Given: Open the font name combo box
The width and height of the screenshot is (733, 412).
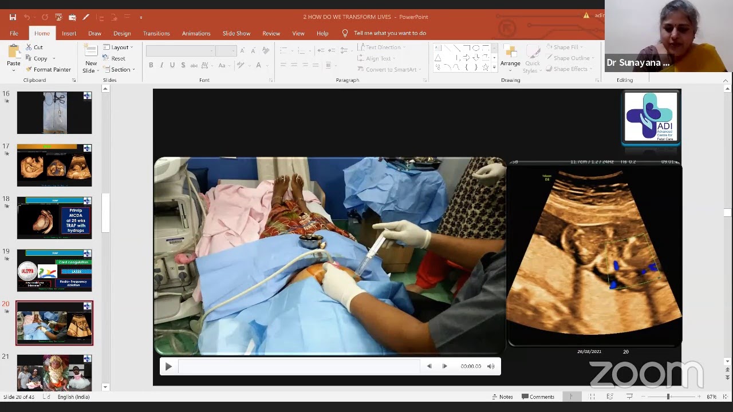Looking at the screenshot, I should 180,51.
